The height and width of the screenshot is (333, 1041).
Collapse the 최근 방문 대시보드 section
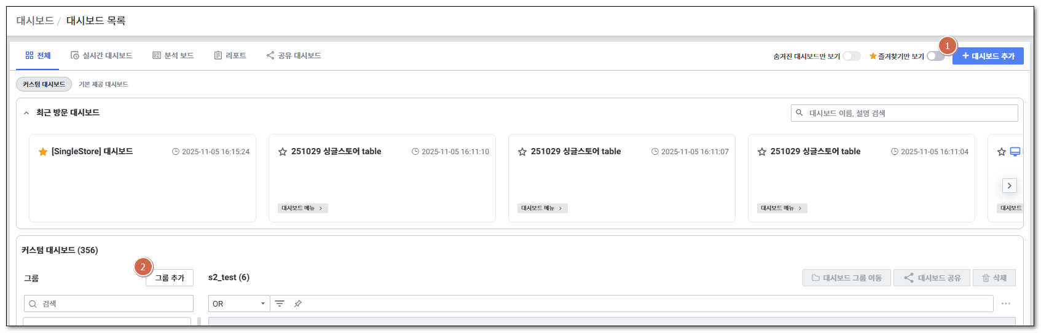(26, 113)
